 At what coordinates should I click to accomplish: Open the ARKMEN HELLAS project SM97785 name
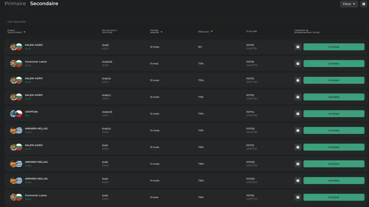[x=36, y=128]
